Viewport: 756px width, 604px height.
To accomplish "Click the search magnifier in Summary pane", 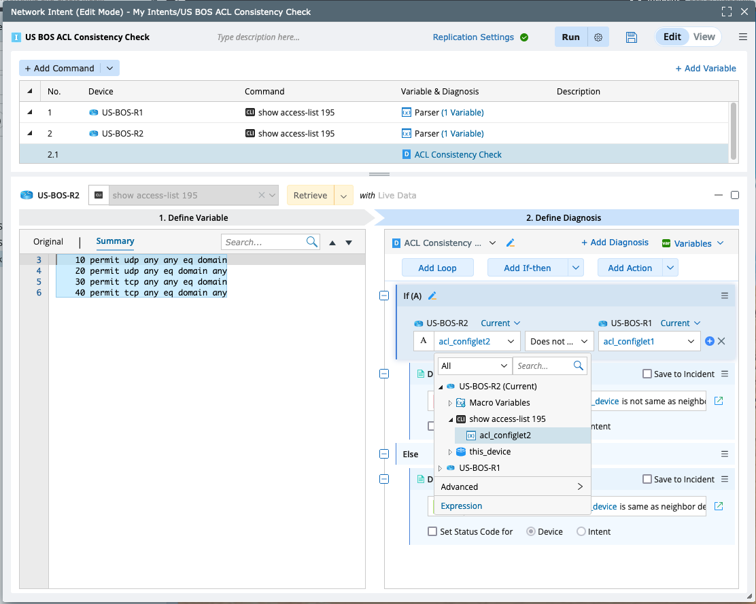I will [x=312, y=242].
